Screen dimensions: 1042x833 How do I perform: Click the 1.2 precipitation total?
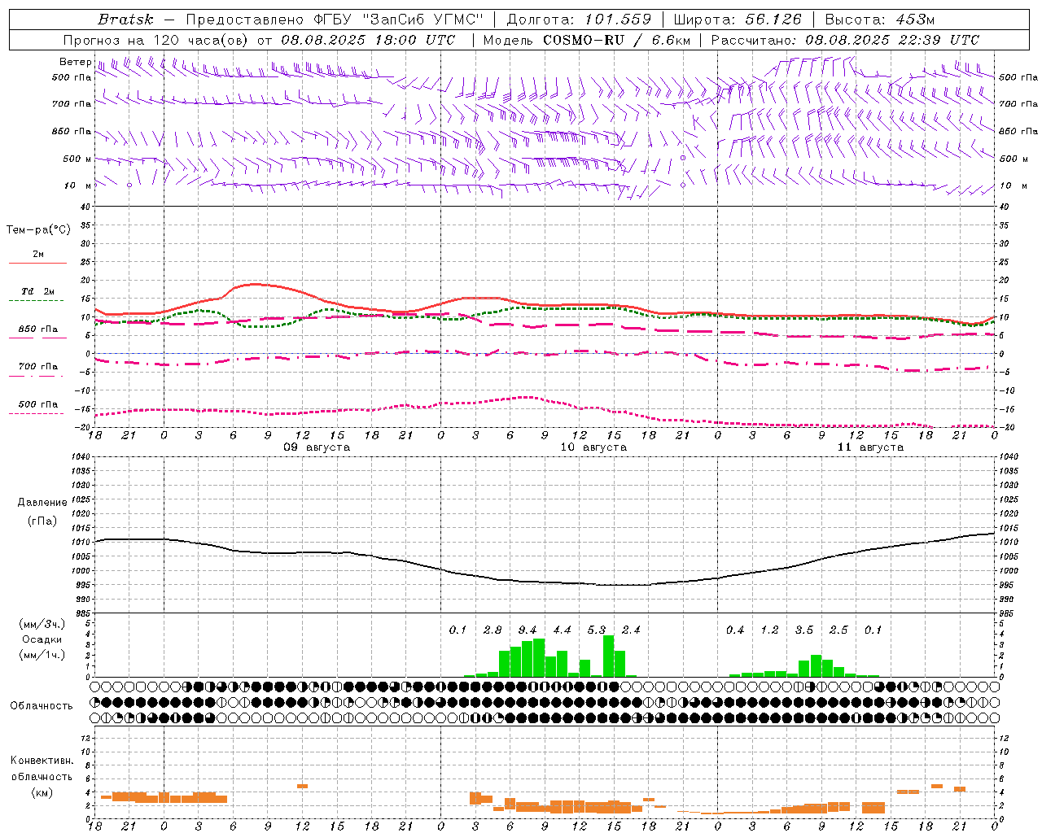(769, 630)
